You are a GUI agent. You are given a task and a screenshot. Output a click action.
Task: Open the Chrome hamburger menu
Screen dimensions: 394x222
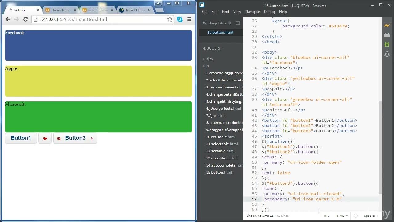(189, 19)
